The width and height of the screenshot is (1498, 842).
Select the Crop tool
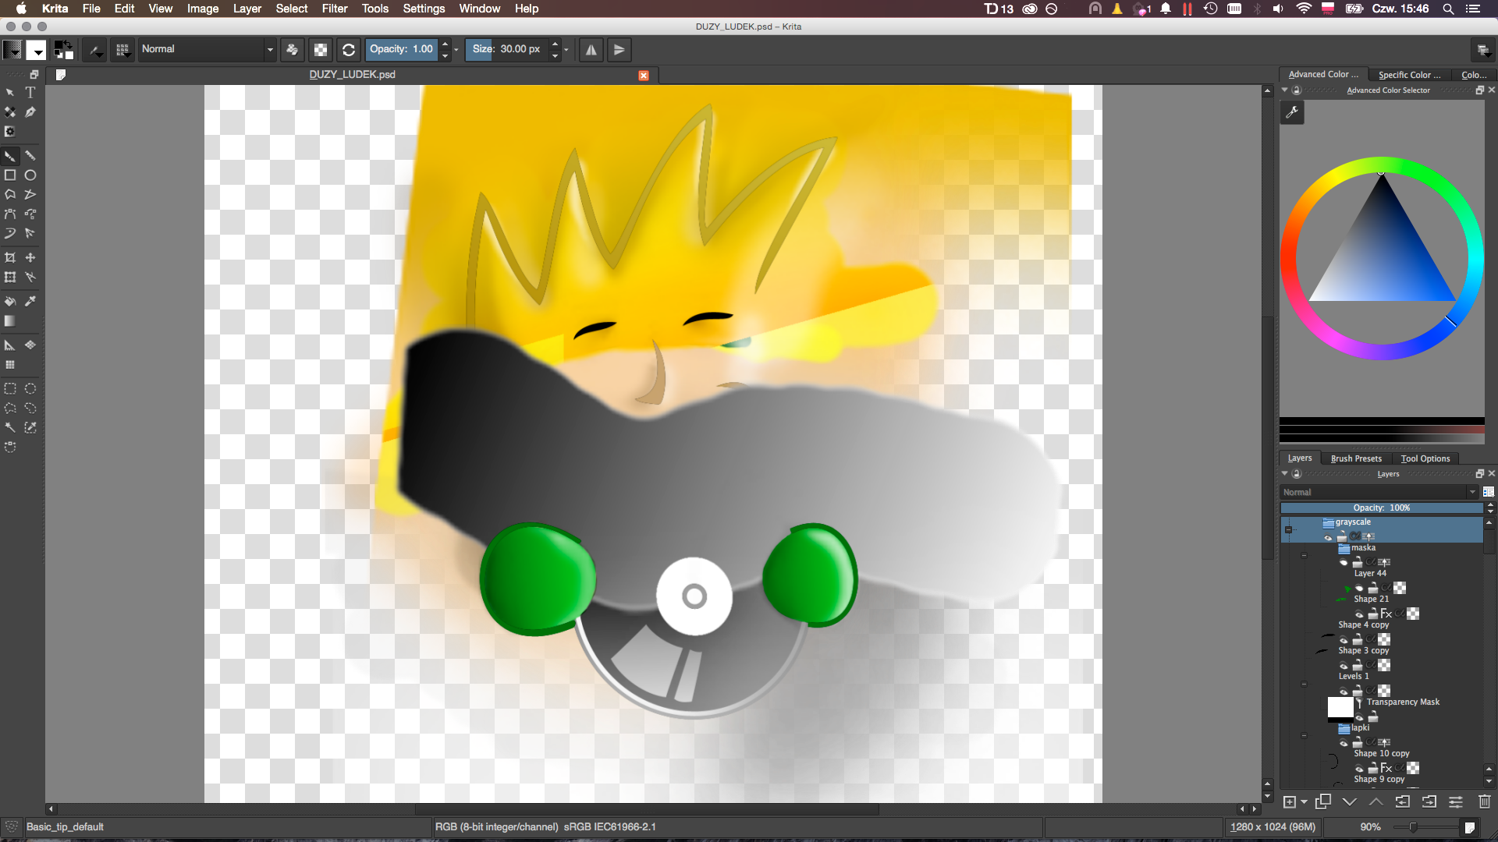click(x=10, y=257)
